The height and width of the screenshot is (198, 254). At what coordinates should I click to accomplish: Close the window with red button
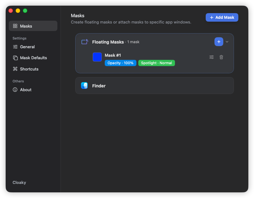click(x=11, y=11)
